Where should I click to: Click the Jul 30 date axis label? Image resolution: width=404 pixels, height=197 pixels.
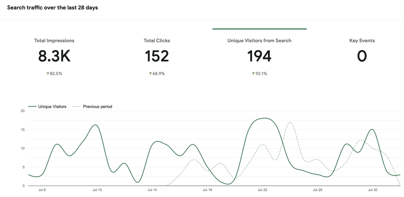click(373, 190)
